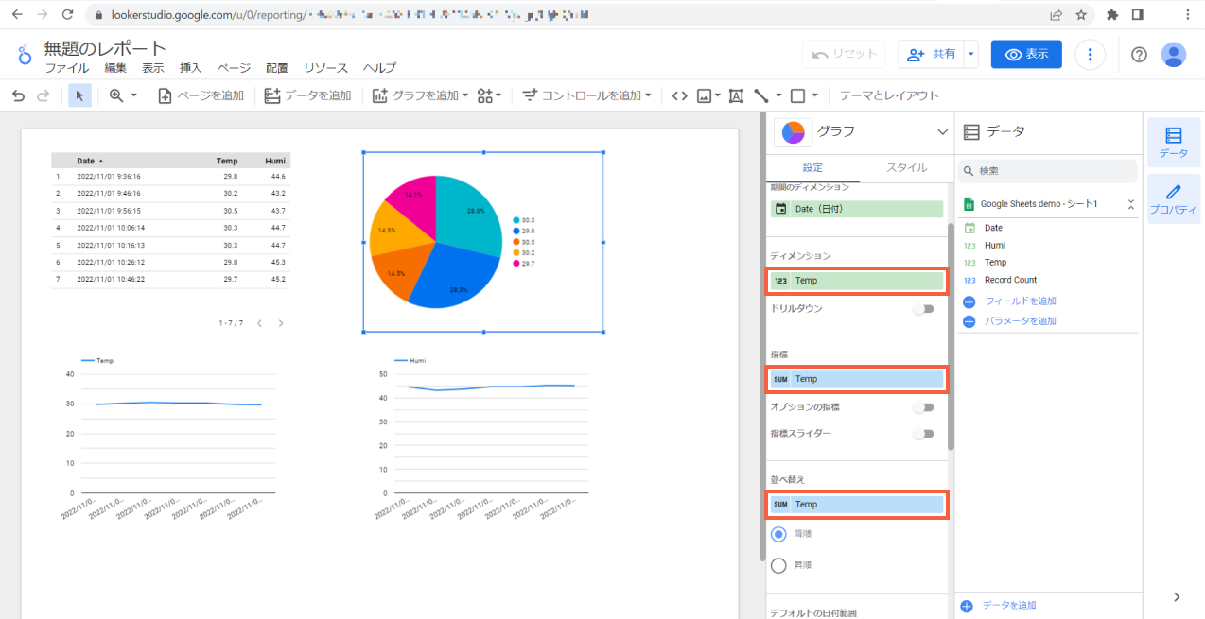Open the Properties panel pencil button
This screenshot has height=619, width=1205.
1173,200
